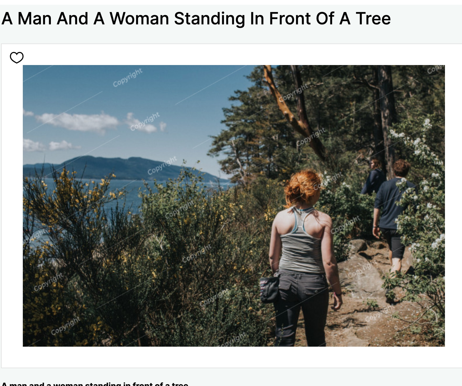Open the hiking photo thumbnail

point(234,206)
